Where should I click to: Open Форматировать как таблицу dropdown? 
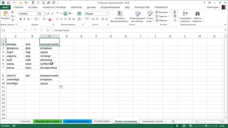click(138, 17)
